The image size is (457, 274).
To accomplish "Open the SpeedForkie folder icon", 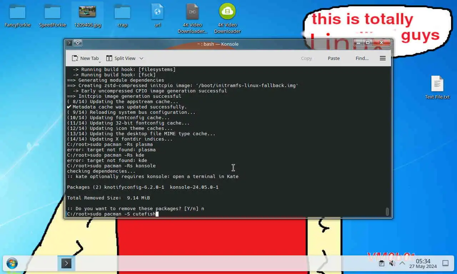I will tap(52, 16).
